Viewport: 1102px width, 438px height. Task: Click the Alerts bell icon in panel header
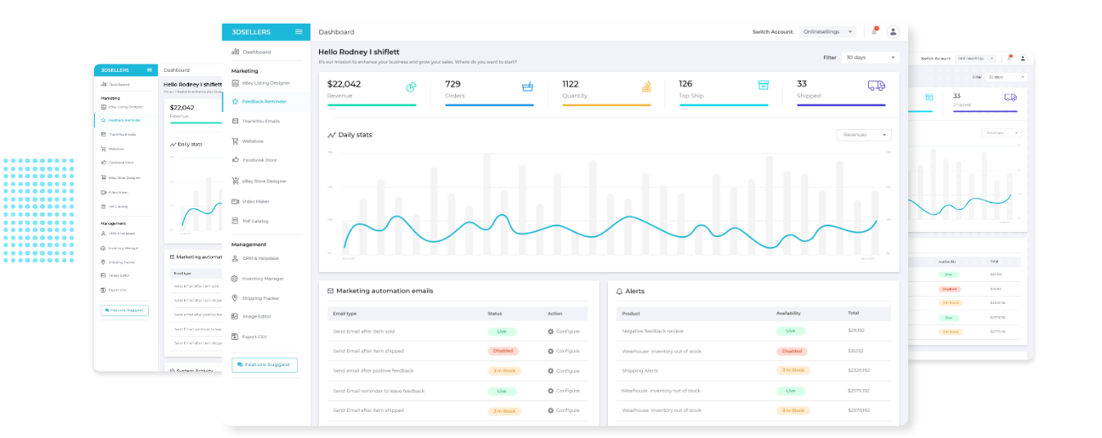click(x=619, y=292)
